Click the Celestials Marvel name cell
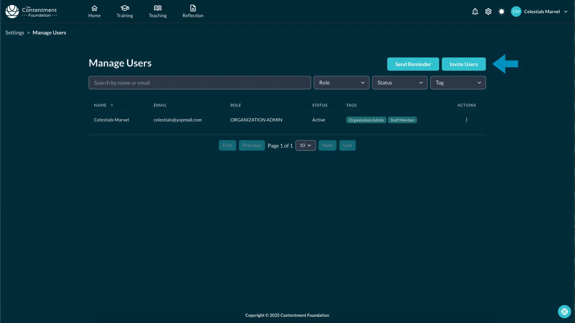This screenshot has width=575, height=323. (x=111, y=120)
